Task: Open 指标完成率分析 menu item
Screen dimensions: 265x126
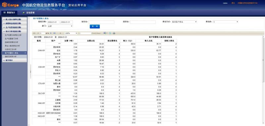Action: [11, 56]
